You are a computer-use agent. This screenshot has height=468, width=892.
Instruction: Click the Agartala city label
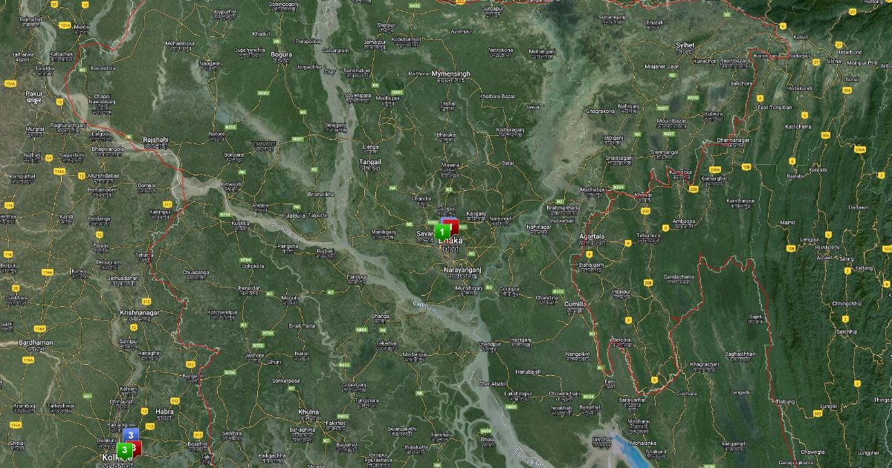coord(592,236)
